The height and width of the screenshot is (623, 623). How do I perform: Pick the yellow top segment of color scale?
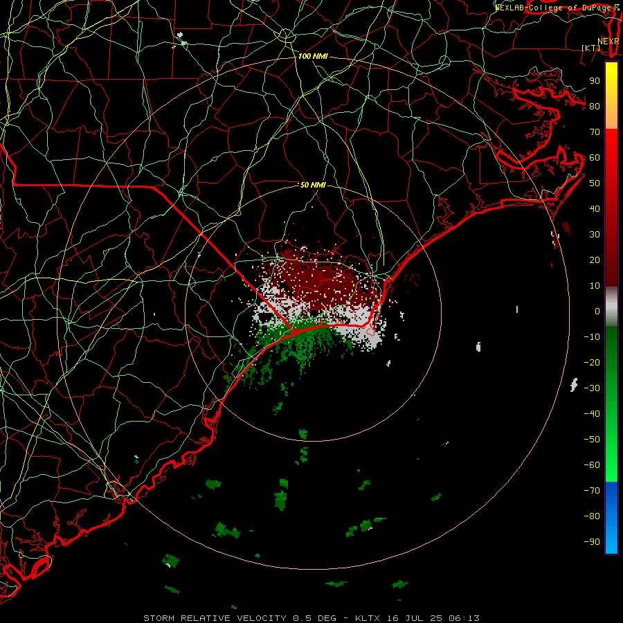tap(611, 96)
